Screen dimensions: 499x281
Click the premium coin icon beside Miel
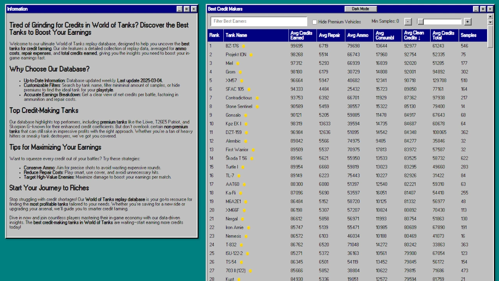point(237,63)
